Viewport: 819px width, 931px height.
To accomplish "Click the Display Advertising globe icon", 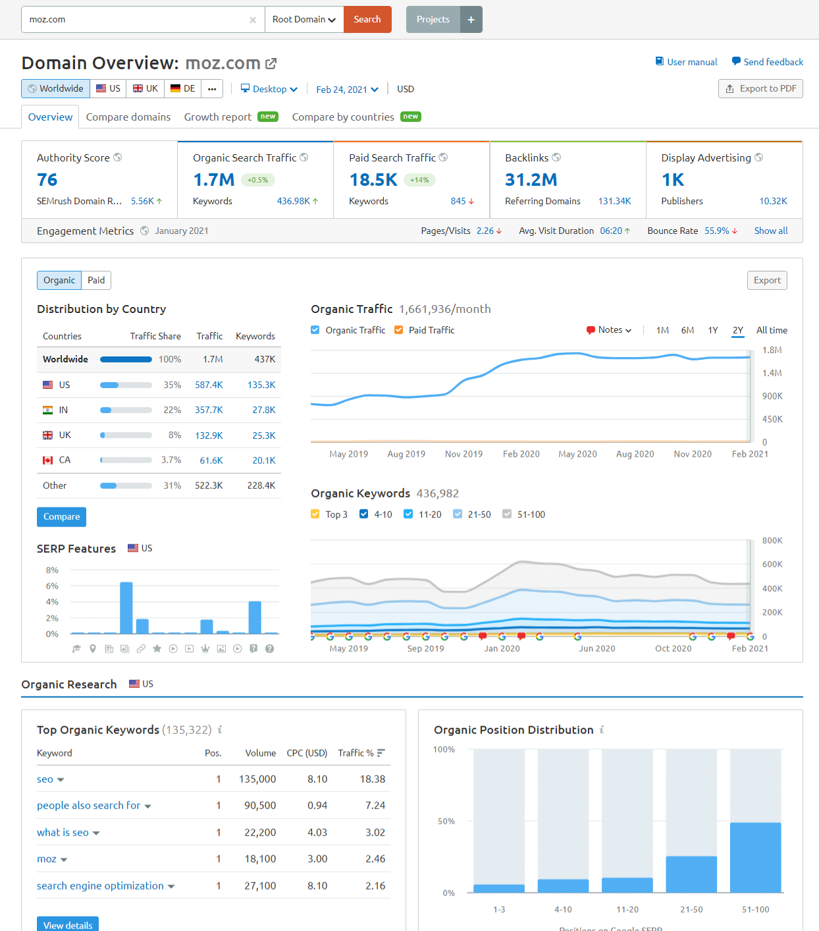I will tap(759, 157).
